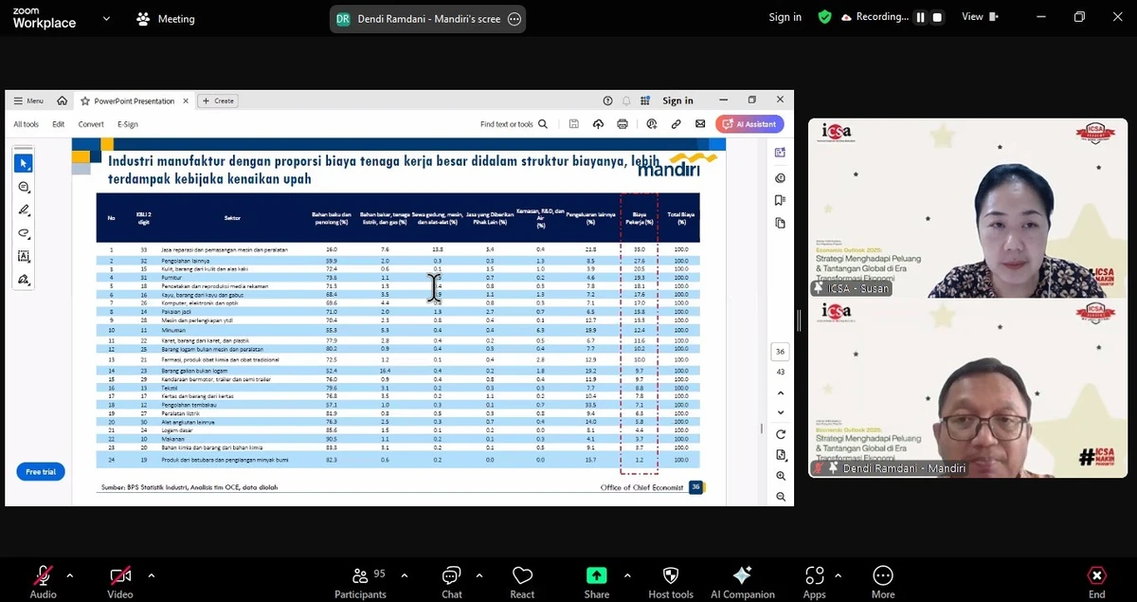This screenshot has height=602, width=1137.
Task: Open the Convert menu
Action: click(90, 123)
